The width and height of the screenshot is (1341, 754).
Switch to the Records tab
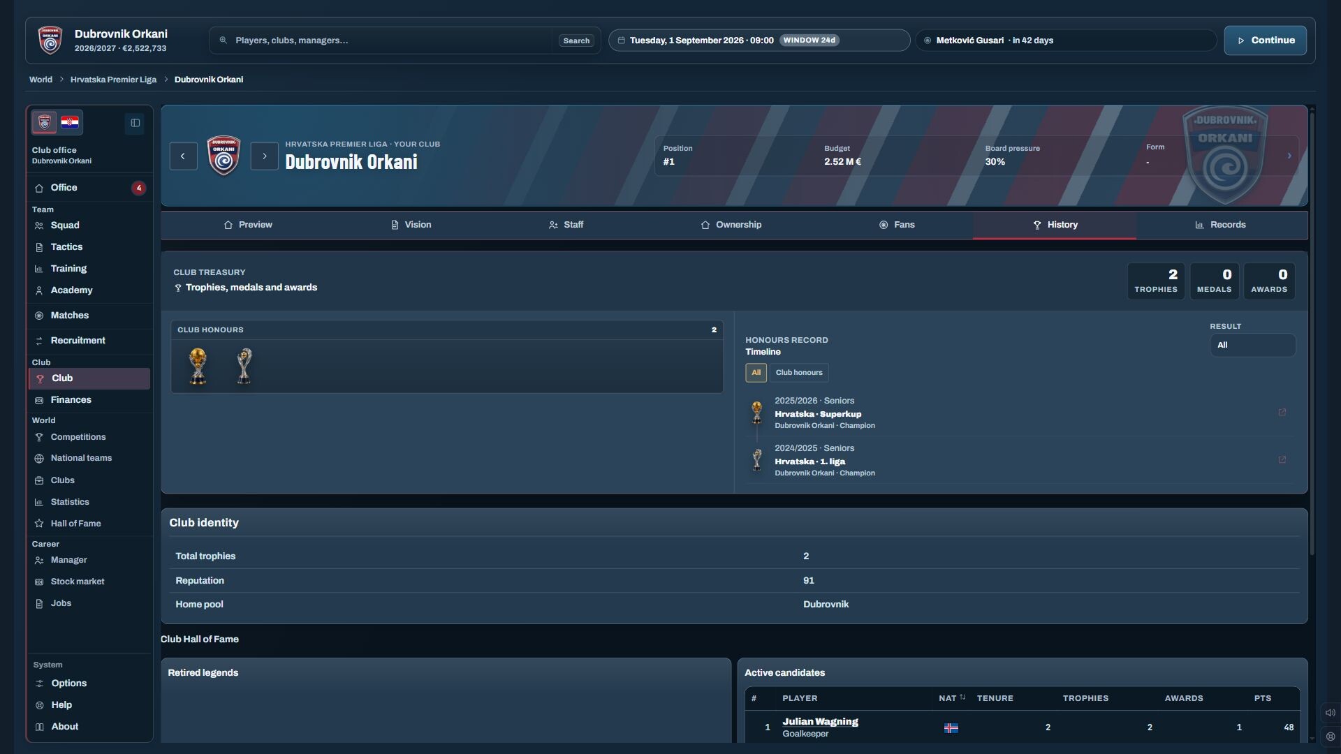(1220, 225)
